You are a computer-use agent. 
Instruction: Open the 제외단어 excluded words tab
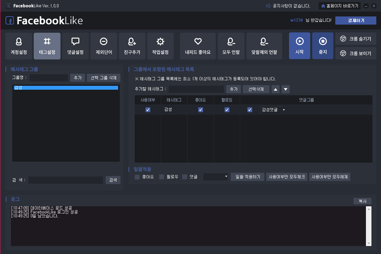[104, 46]
